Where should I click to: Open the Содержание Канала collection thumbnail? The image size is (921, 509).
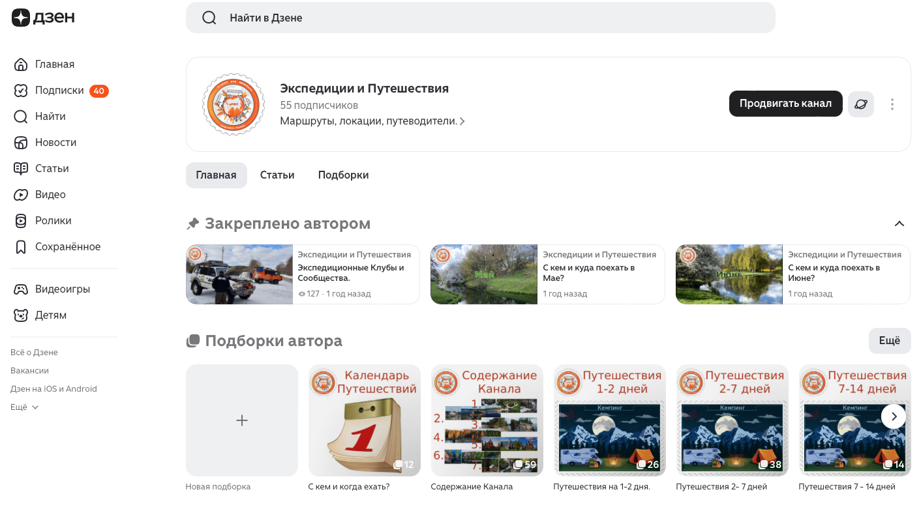(x=487, y=420)
